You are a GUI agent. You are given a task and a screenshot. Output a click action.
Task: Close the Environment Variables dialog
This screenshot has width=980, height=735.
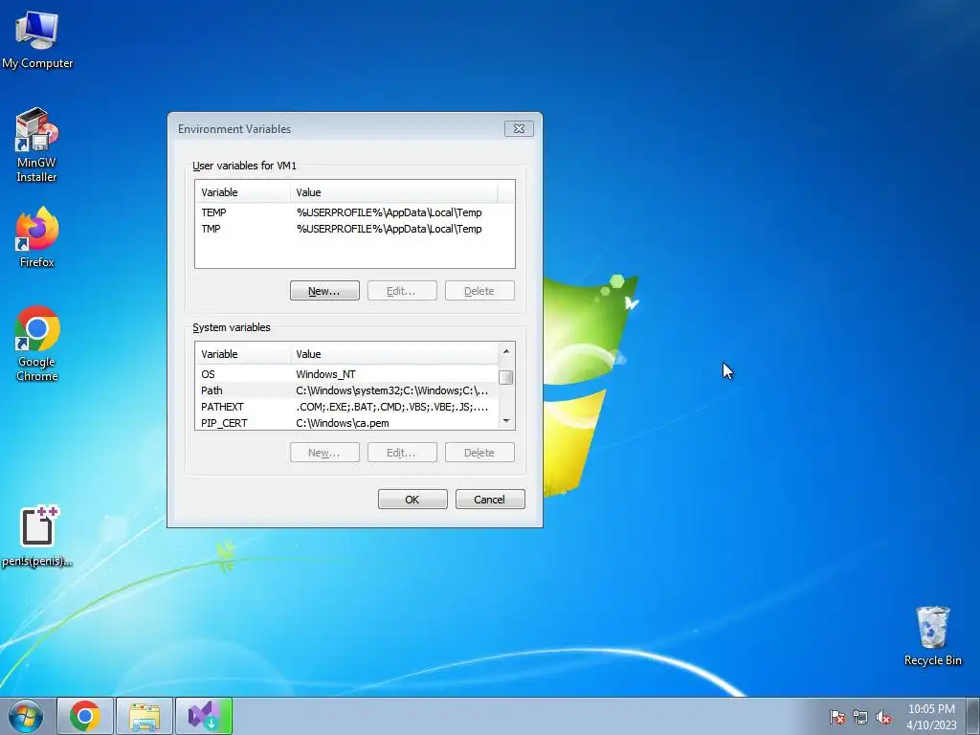click(x=519, y=129)
